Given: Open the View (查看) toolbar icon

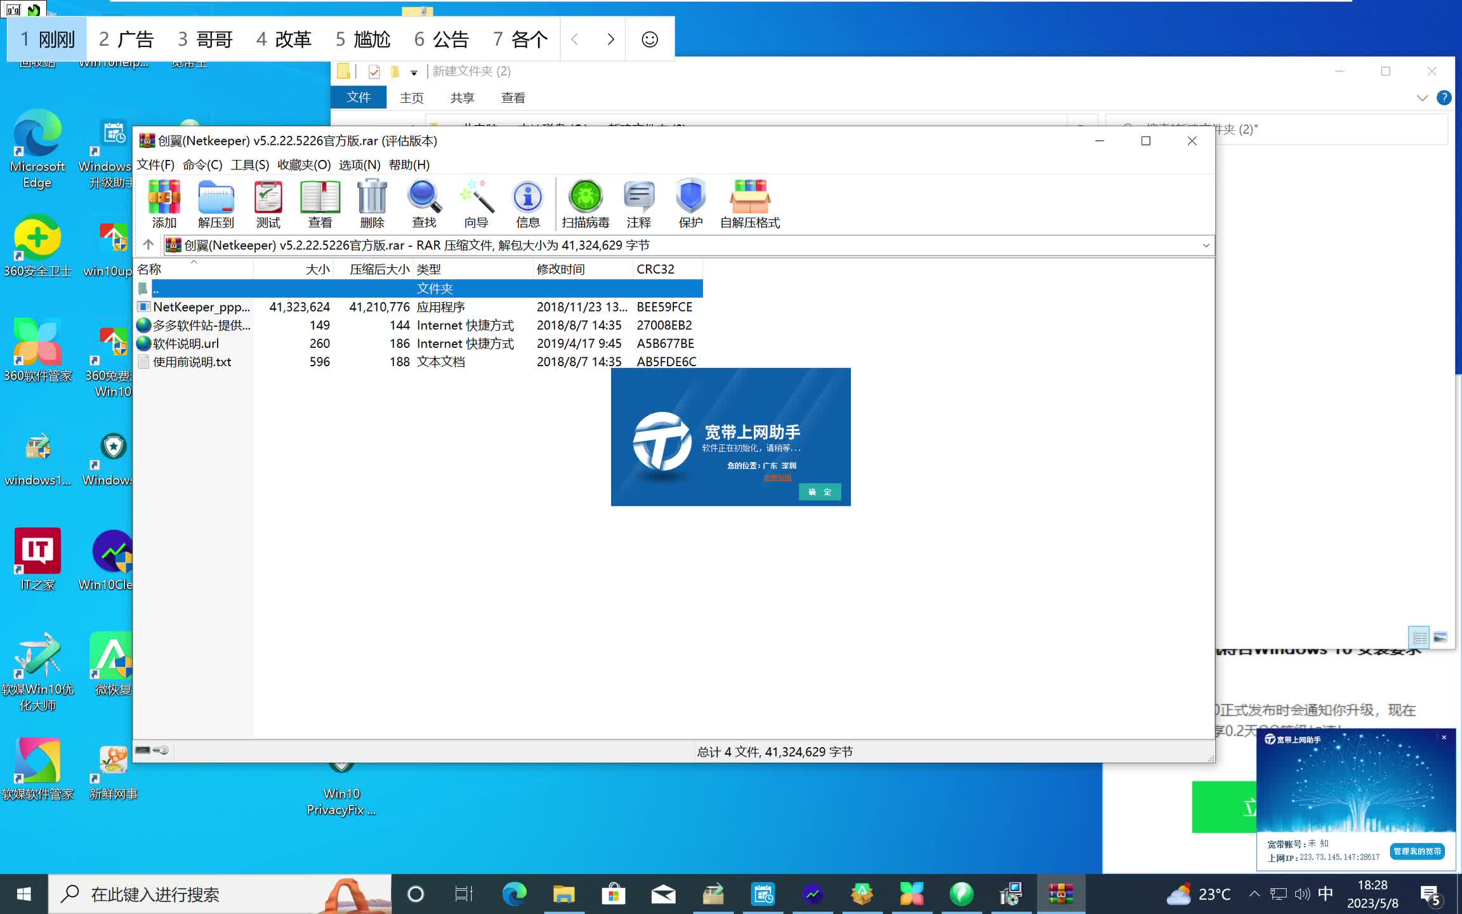Looking at the screenshot, I should click(x=320, y=204).
